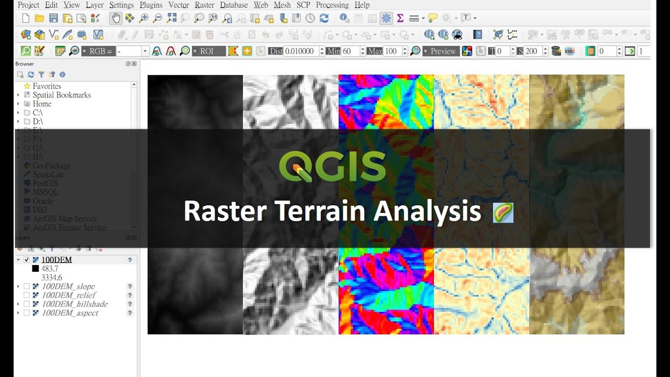This screenshot has width=670, height=377.
Task: Click the Max spinner arrows beside 100
Action: pyautogui.click(x=405, y=51)
